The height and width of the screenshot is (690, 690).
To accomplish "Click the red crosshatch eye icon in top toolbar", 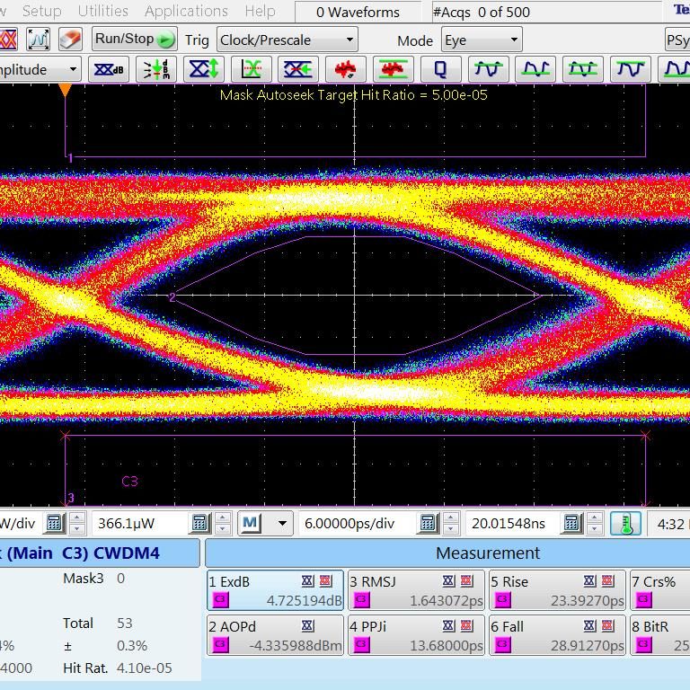I will (x=8, y=39).
